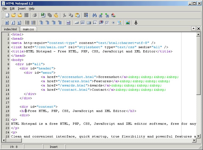Insert an image with the picture icon
203x150 pixels.
point(128,23)
